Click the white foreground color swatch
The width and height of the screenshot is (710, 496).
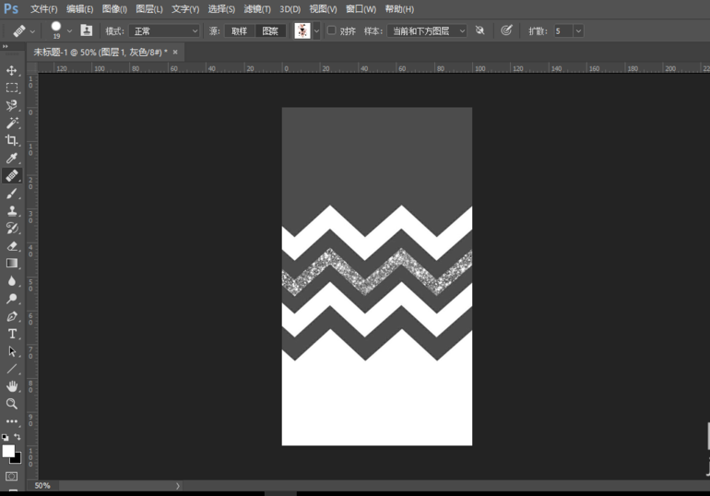[8, 450]
